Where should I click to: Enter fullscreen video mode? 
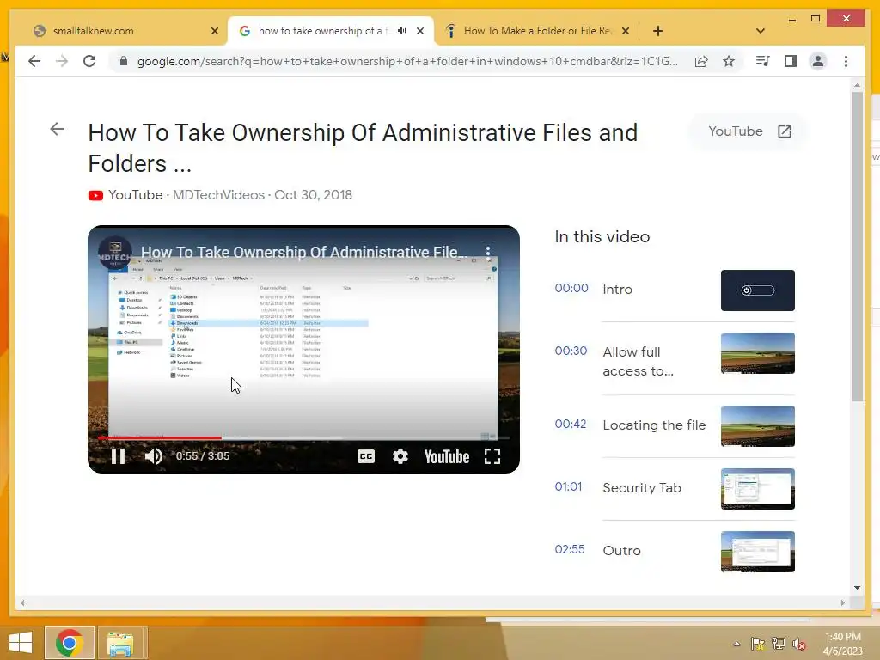tap(492, 456)
